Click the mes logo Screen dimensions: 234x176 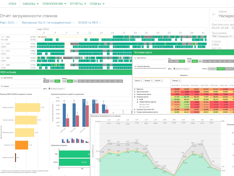coord(12,4)
